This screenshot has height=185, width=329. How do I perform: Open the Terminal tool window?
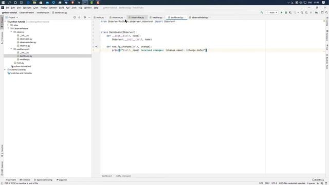[25, 180]
